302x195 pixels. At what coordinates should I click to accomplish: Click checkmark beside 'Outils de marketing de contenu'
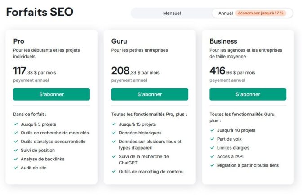[114, 171]
